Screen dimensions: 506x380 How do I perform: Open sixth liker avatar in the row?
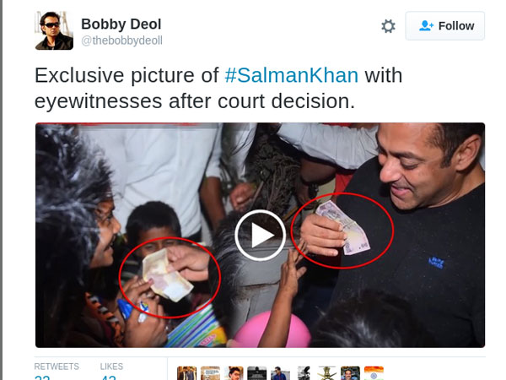pyautogui.click(x=304, y=372)
